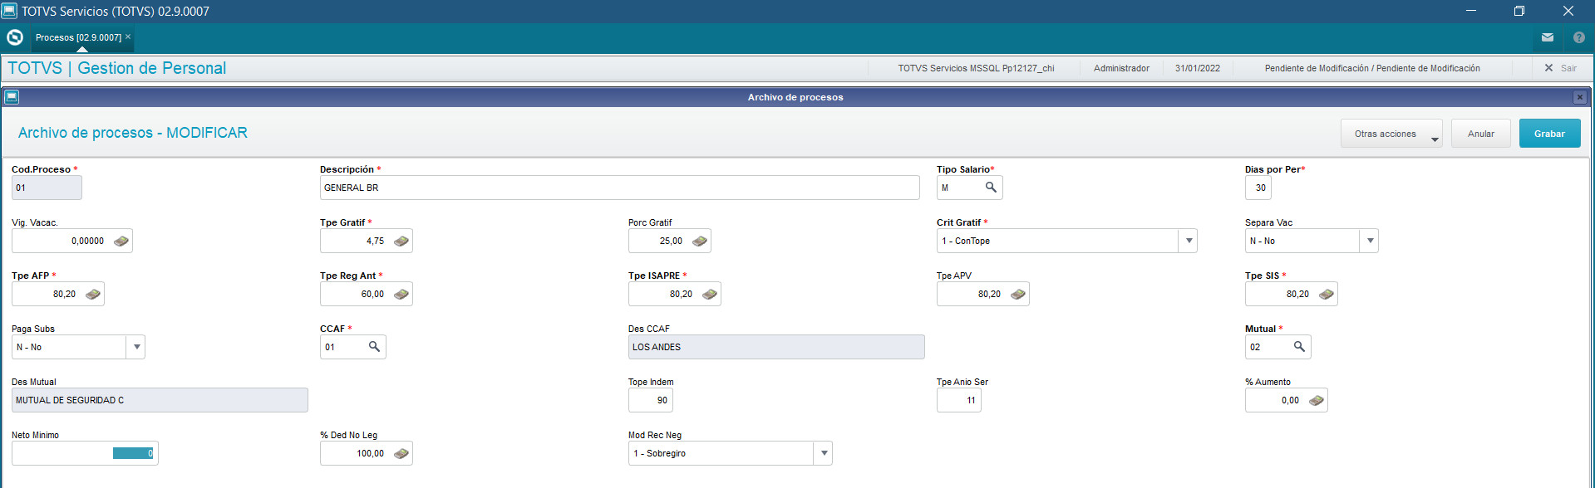Open calculator icon beside Tpe ISAPRE field
Image resolution: width=1595 pixels, height=488 pixels.
(710, 294)
